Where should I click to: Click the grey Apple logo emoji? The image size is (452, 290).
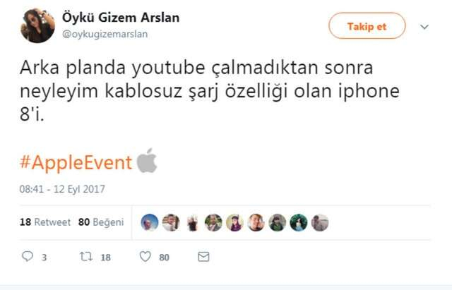pyautogui.click(x=147, y=161)
